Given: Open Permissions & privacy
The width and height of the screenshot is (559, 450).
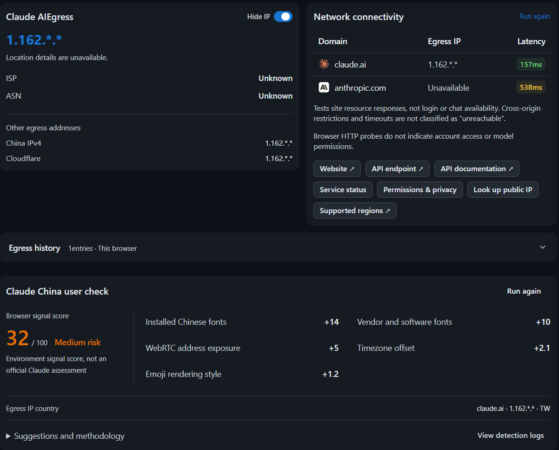Looking at the screenshot, I should (x=420, y=190).
